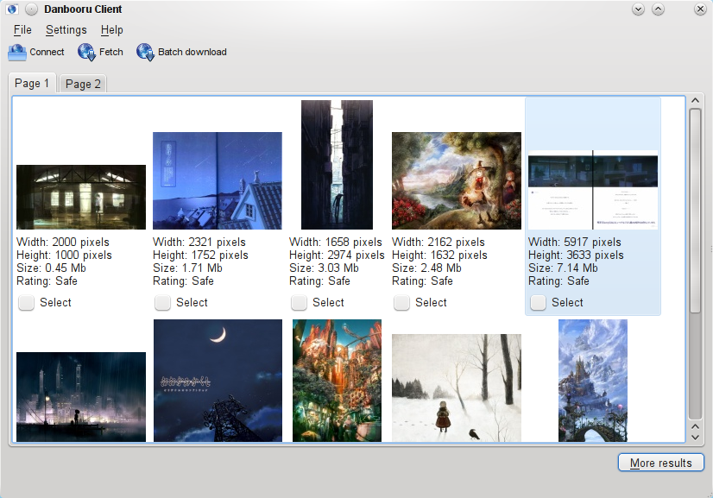Check Select box for 7.14 Mb image
The height and width of the screenshot is (498, 713).
tap(538, 303)
